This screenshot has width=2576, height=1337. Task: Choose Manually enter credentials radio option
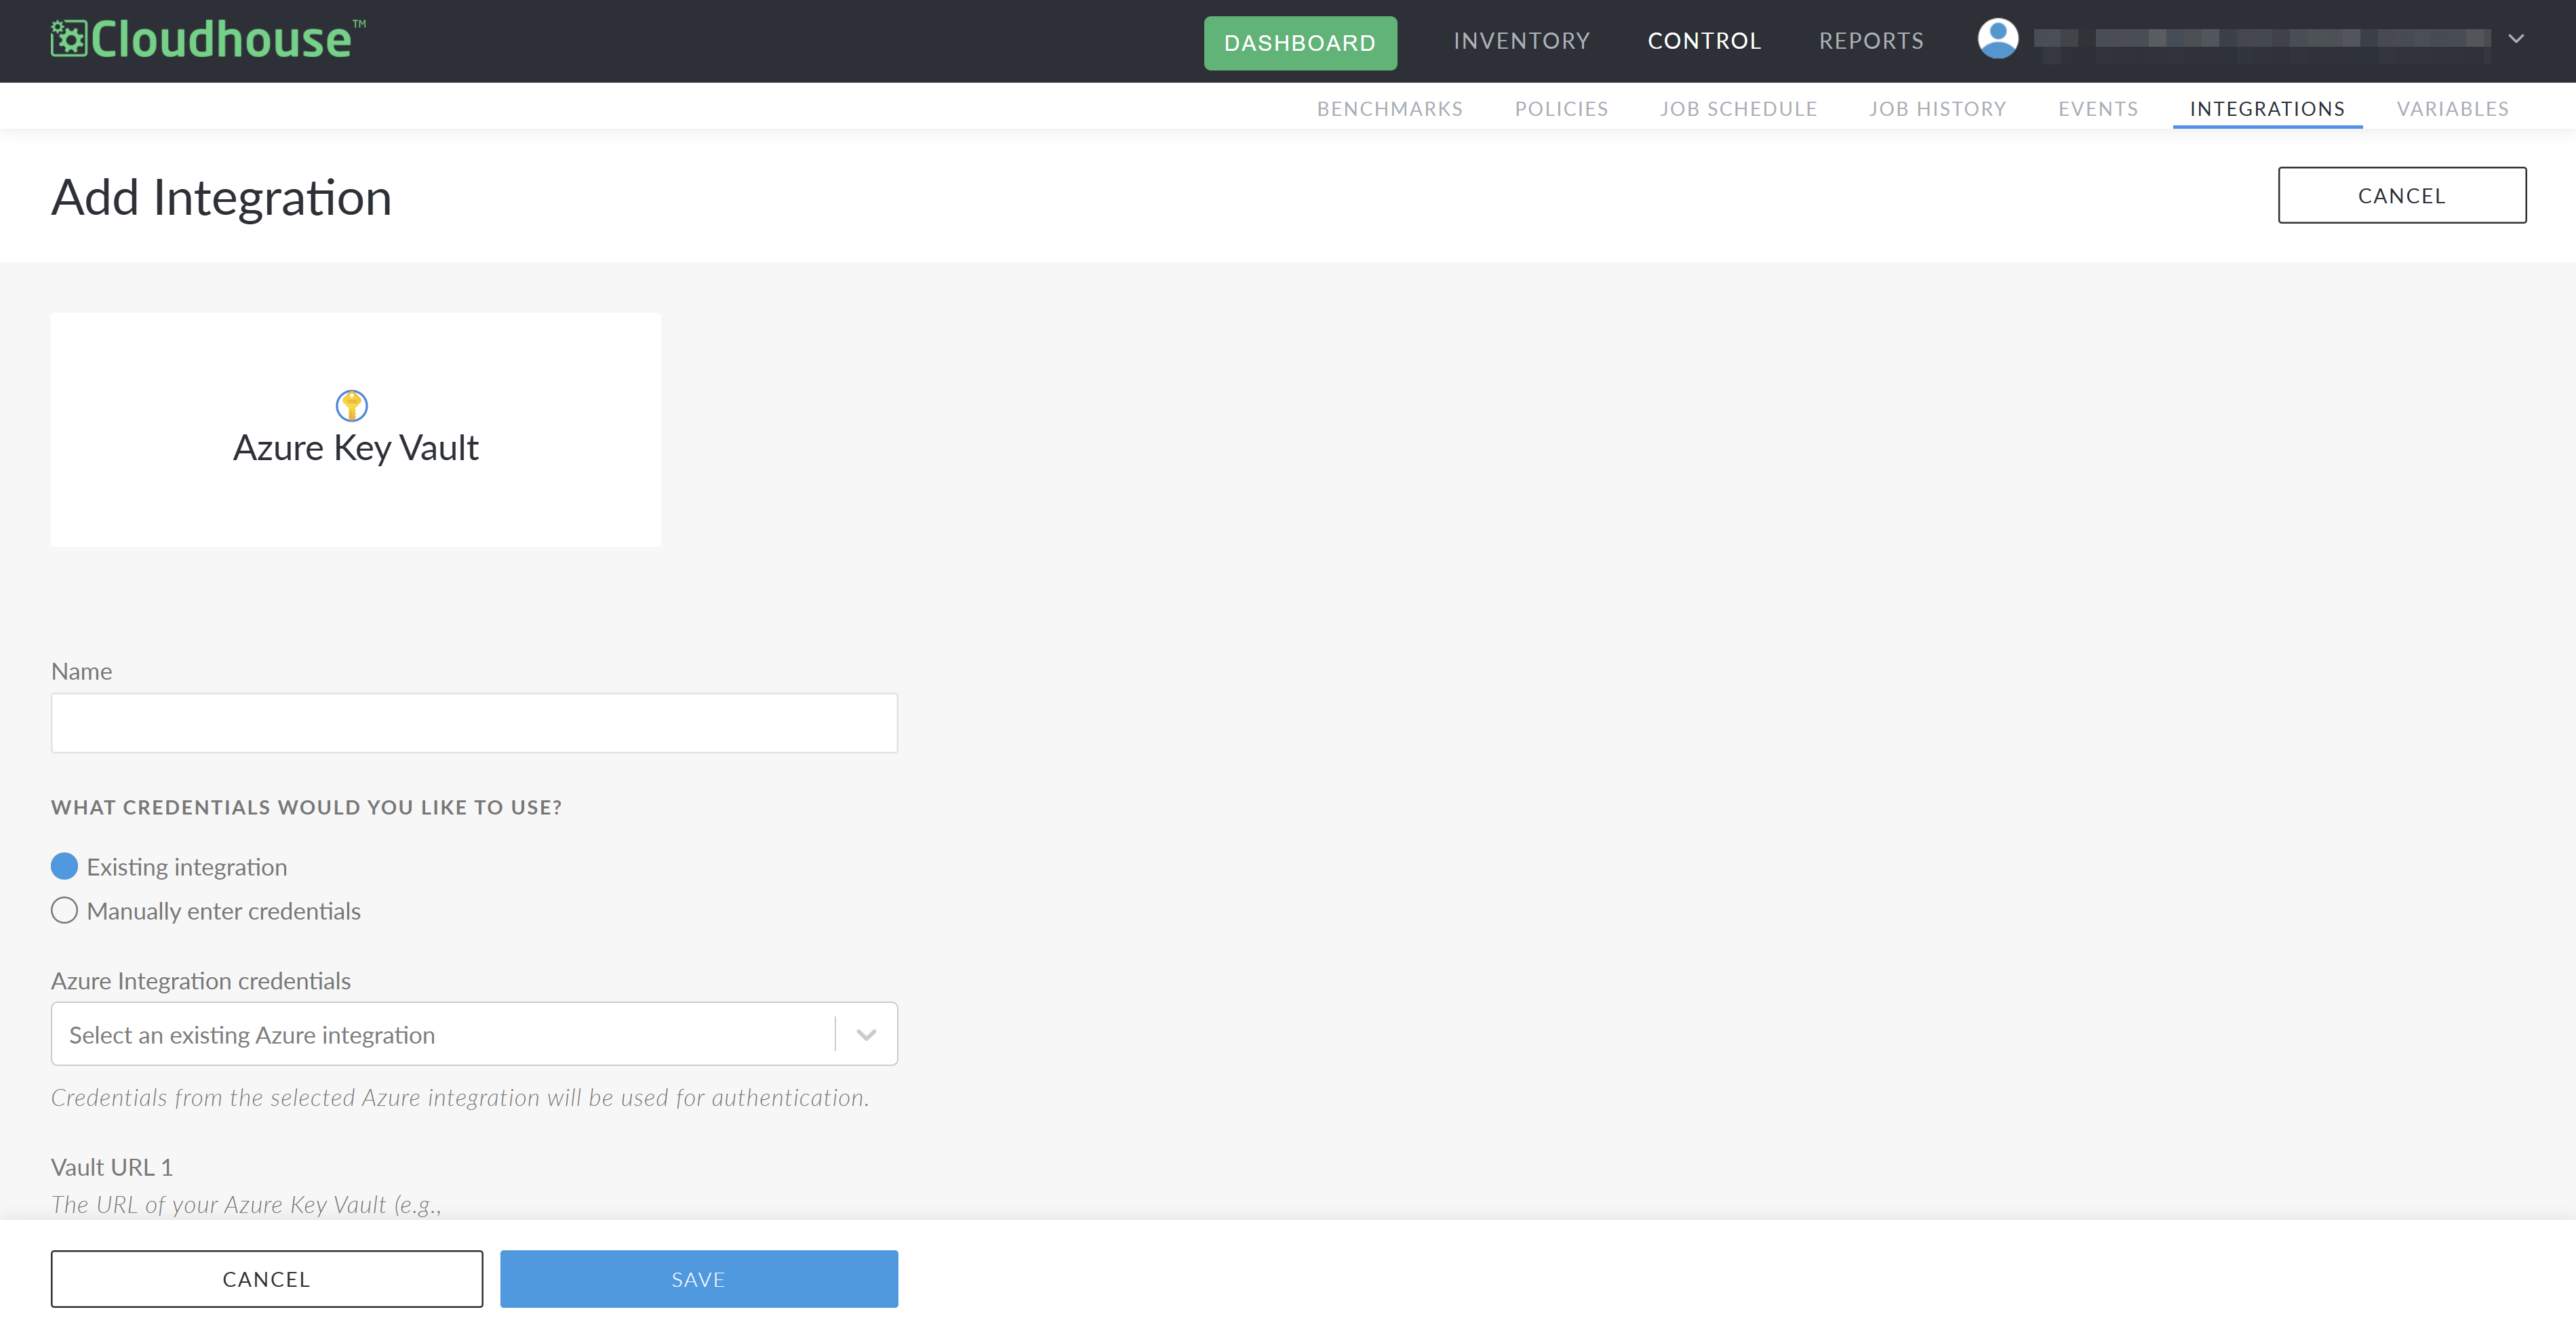coord(64,910)
